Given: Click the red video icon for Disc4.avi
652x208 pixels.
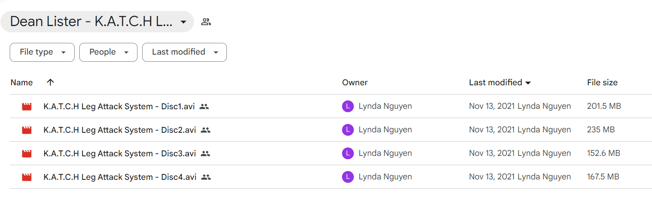Looking at the screenshot, I should (27, 177).
